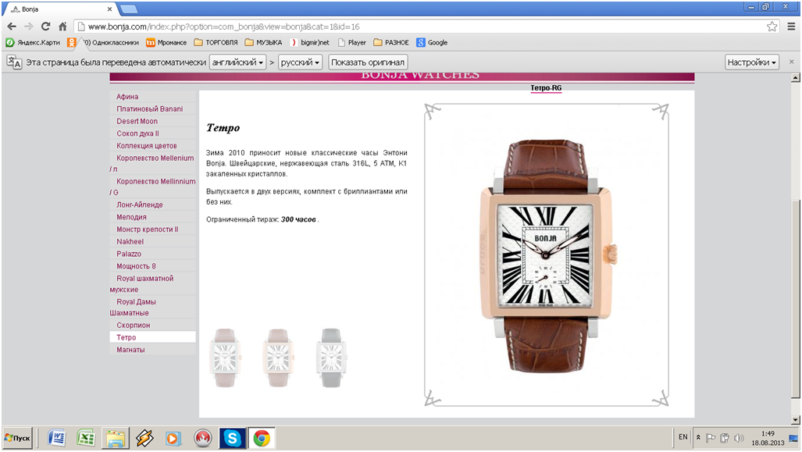Click the Пуск start button

coord(17,438)
